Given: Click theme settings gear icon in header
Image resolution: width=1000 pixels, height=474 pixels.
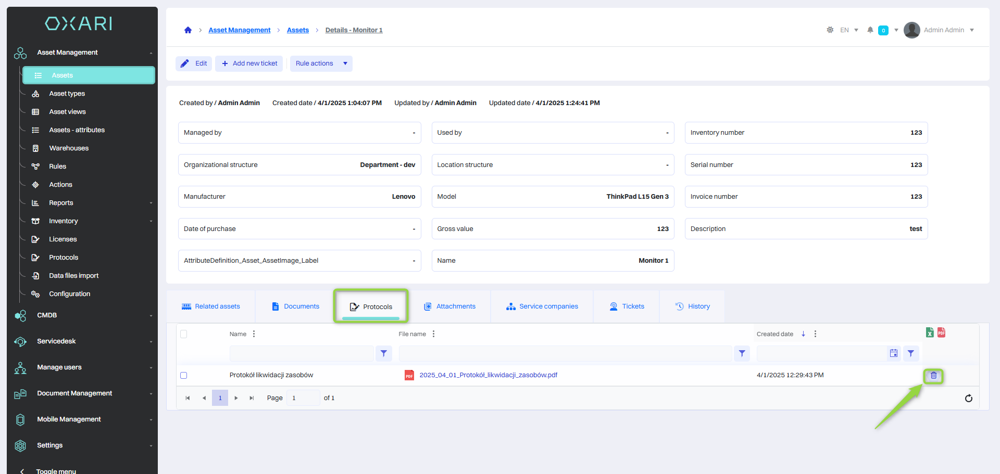Looking at the screenshot, I should 830,30.
